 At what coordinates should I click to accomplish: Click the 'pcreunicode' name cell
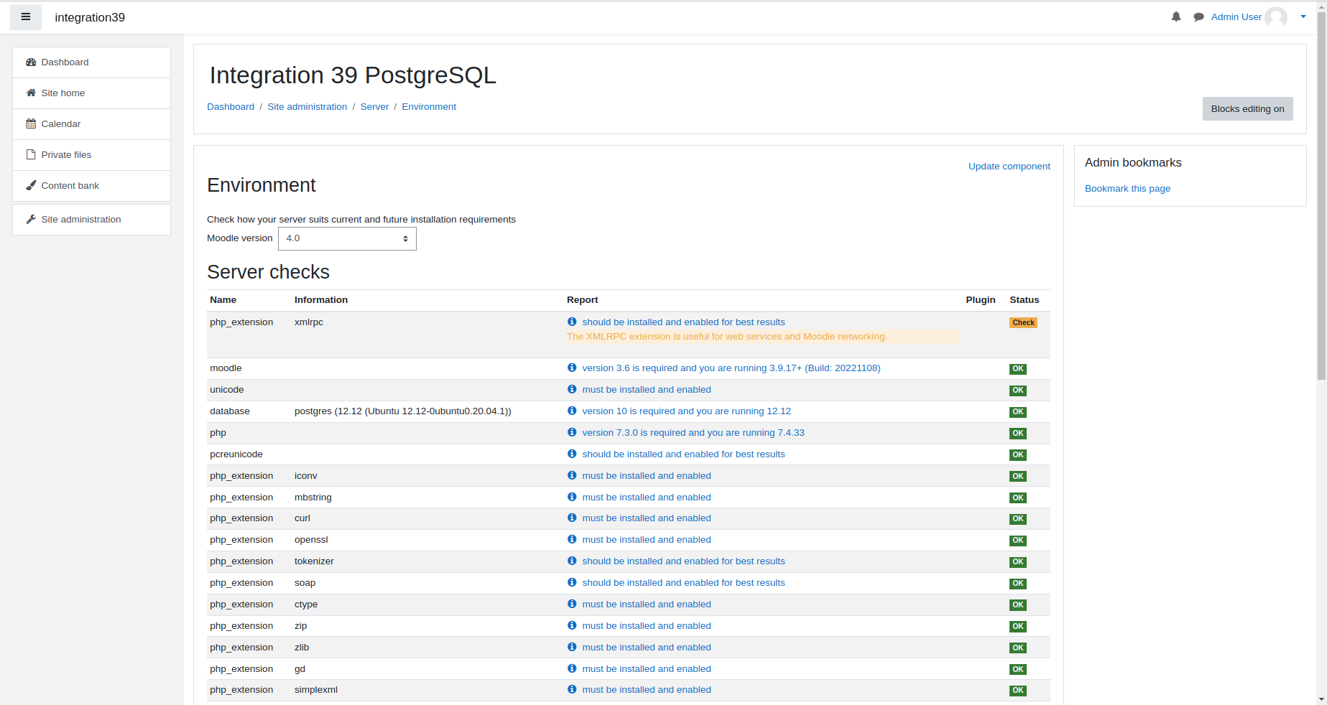coord(236,454)
